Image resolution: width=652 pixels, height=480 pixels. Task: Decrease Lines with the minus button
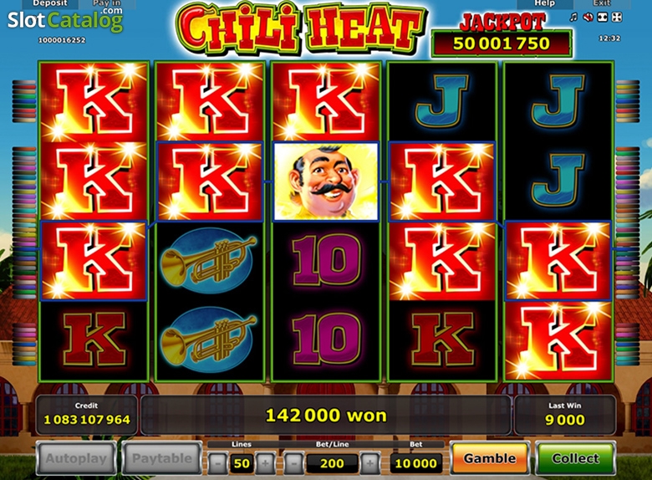218,463
